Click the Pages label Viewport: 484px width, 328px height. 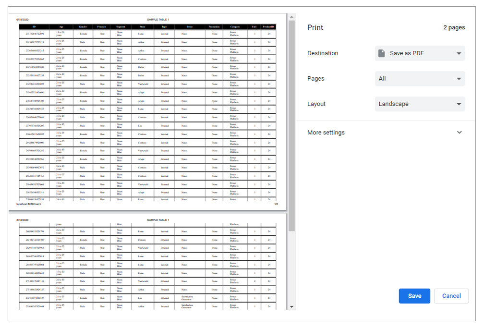(316, 78)
